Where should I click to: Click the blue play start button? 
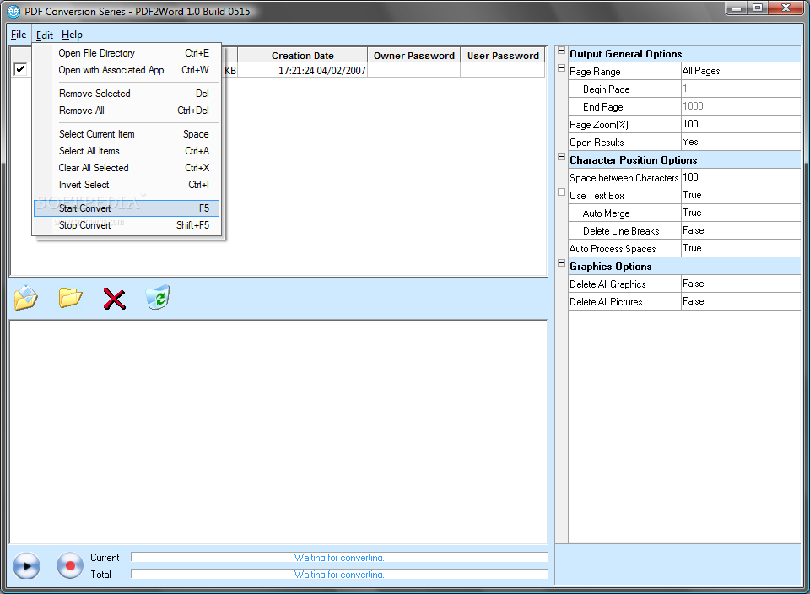26,565
